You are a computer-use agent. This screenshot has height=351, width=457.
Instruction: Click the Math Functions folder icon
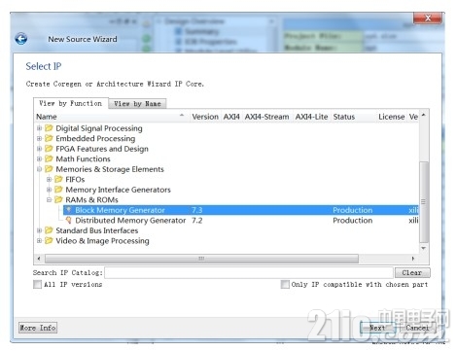coord(49,158)
